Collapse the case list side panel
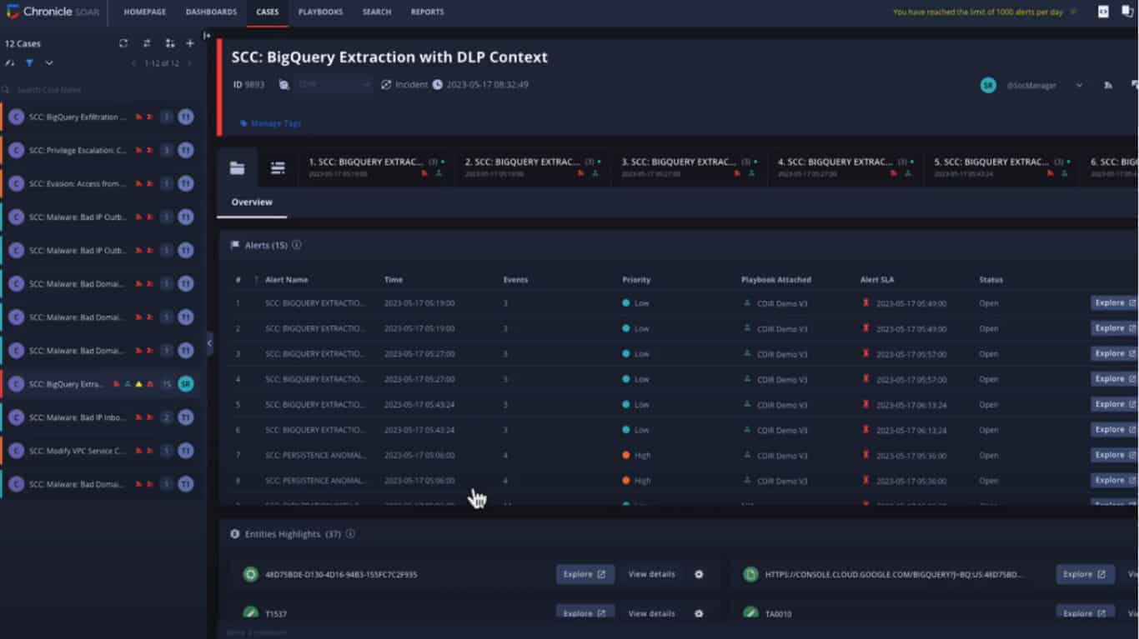The image size is (1139, 639). click(207, 35)
